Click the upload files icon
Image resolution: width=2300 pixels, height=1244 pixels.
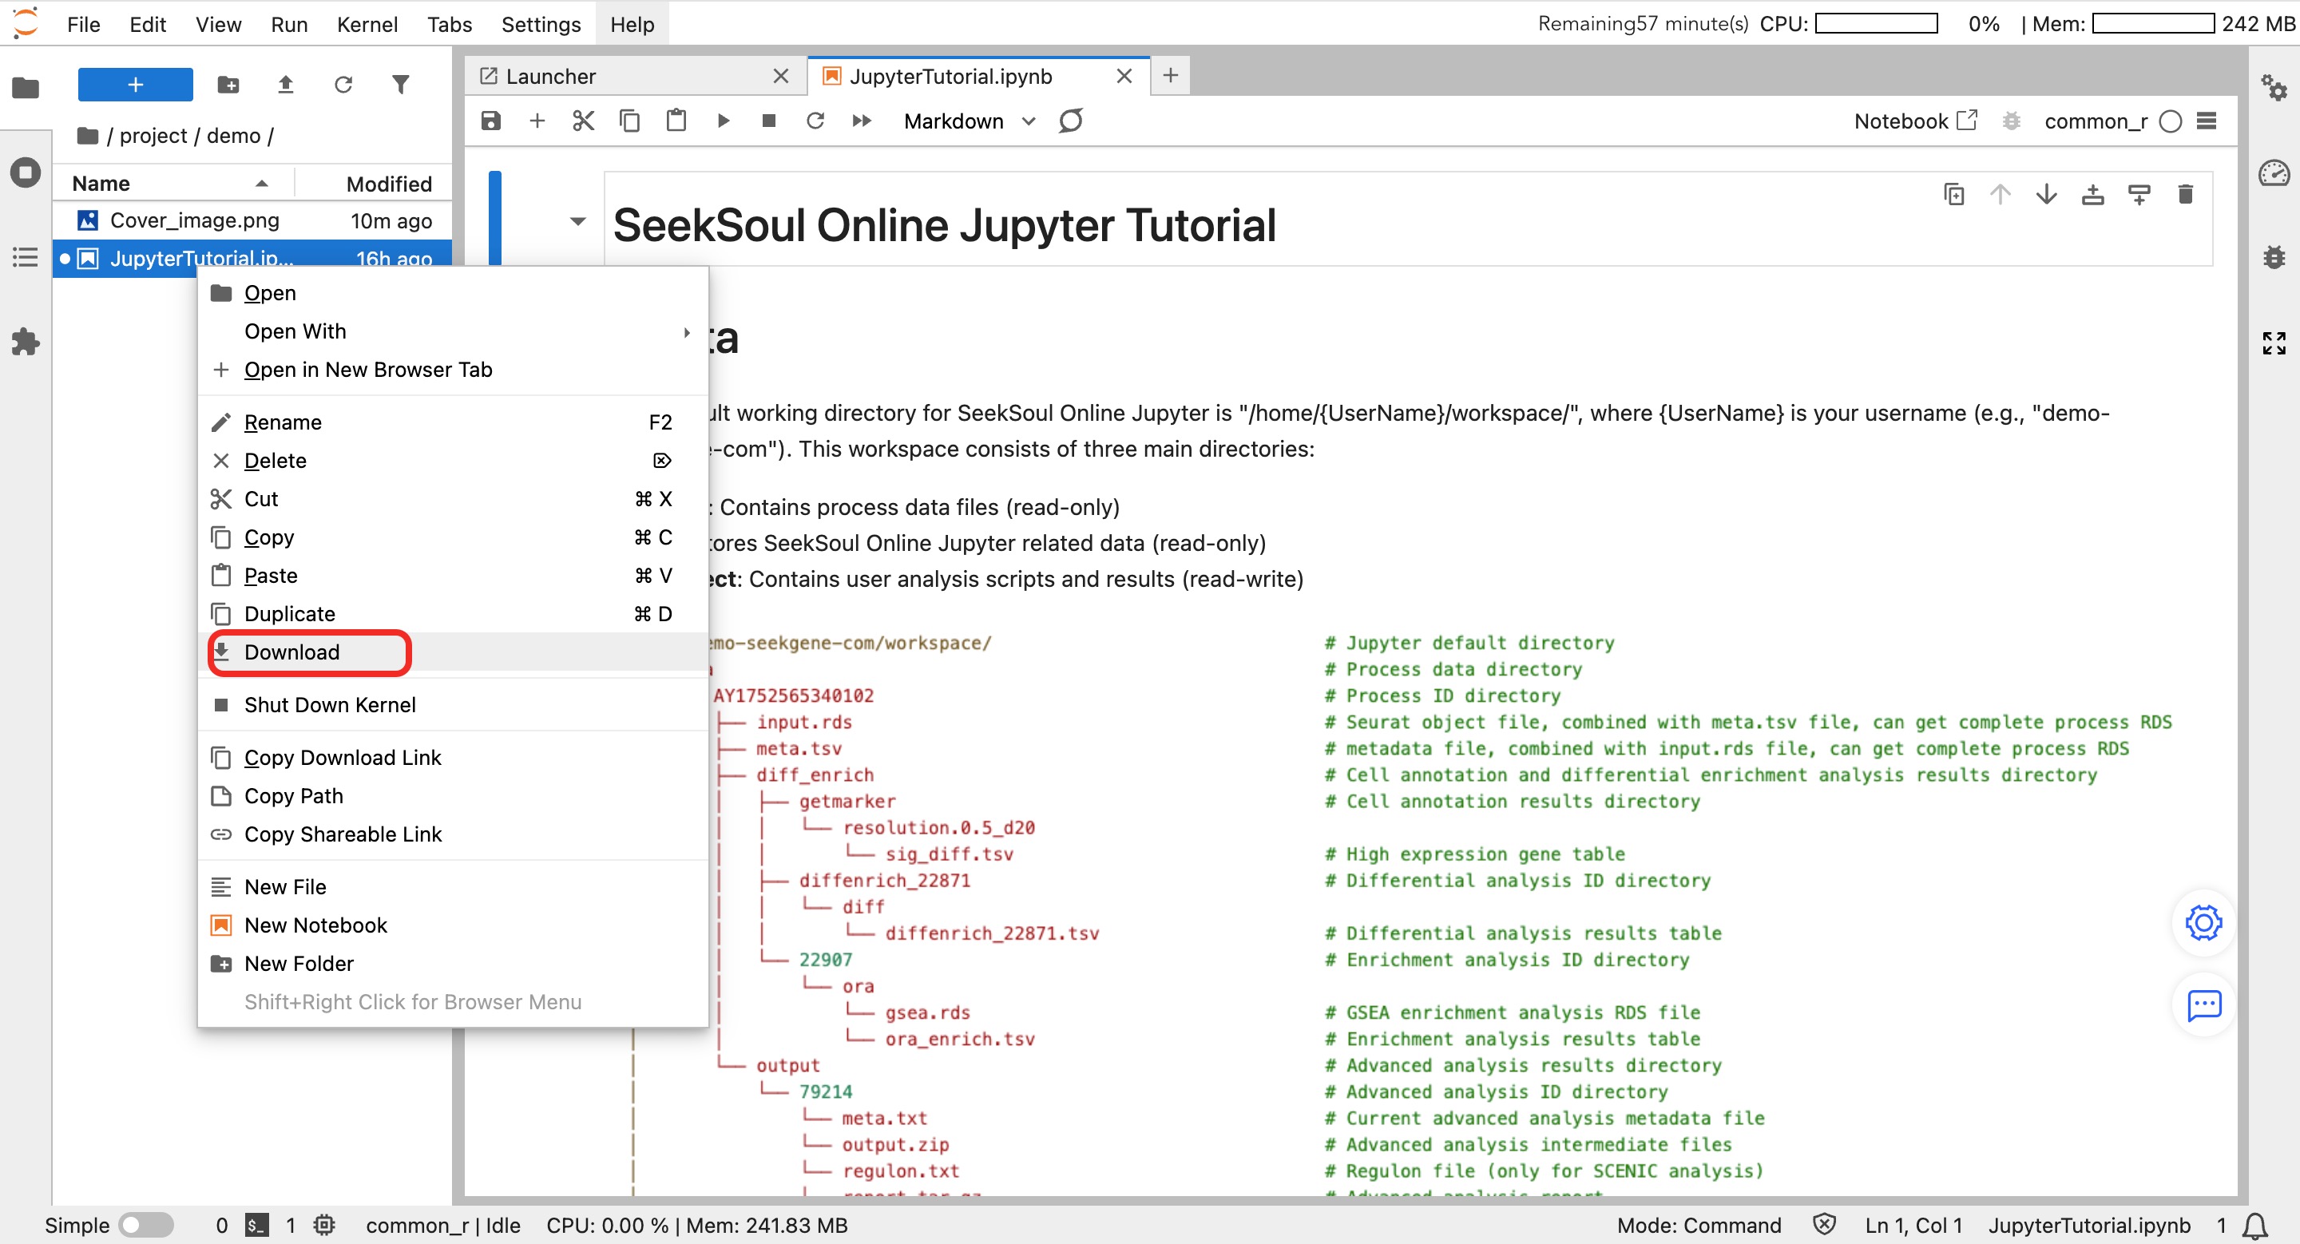[x=286, y=85]
